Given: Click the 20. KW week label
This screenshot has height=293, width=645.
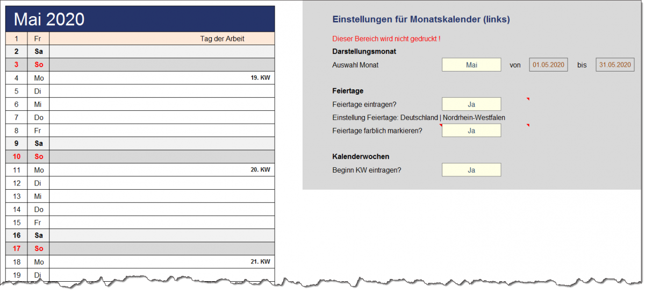Looking at the screenshot, I should [260, 170].
